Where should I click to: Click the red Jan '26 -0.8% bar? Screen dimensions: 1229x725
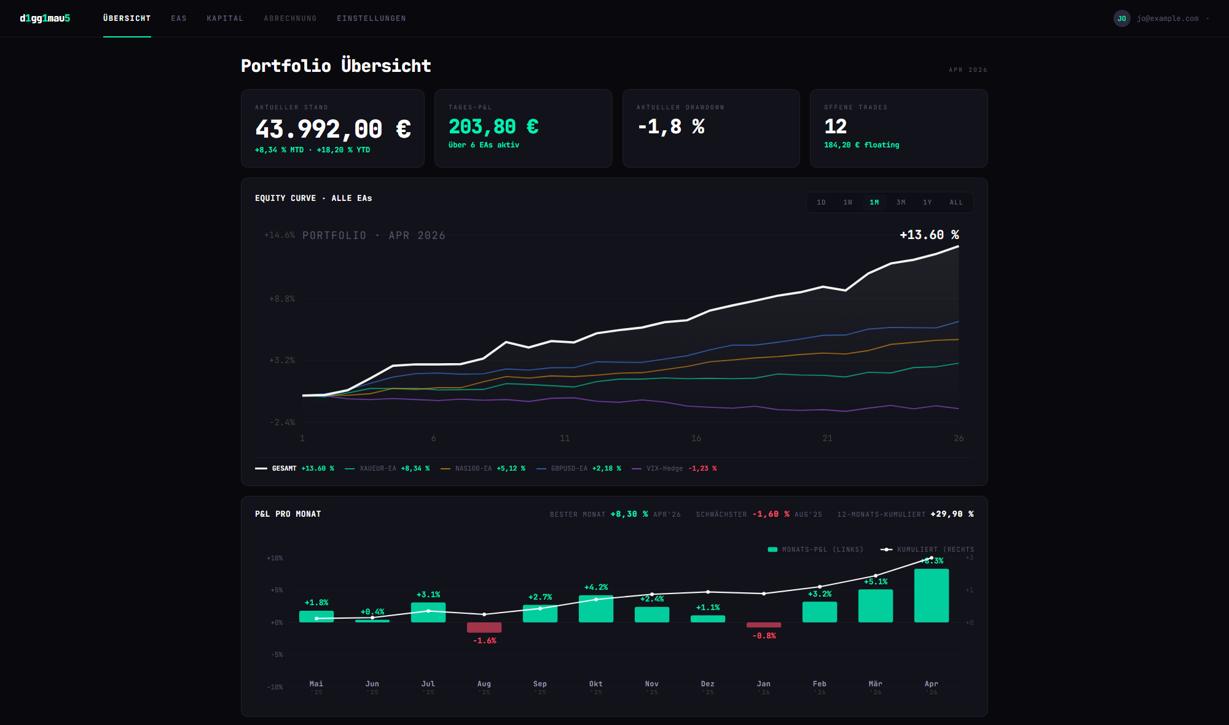[764, 625]
